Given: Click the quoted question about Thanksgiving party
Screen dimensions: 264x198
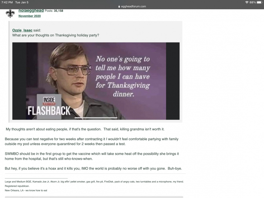Looking at the screenshot, I should pyautogui.click(x=56, y=35).
